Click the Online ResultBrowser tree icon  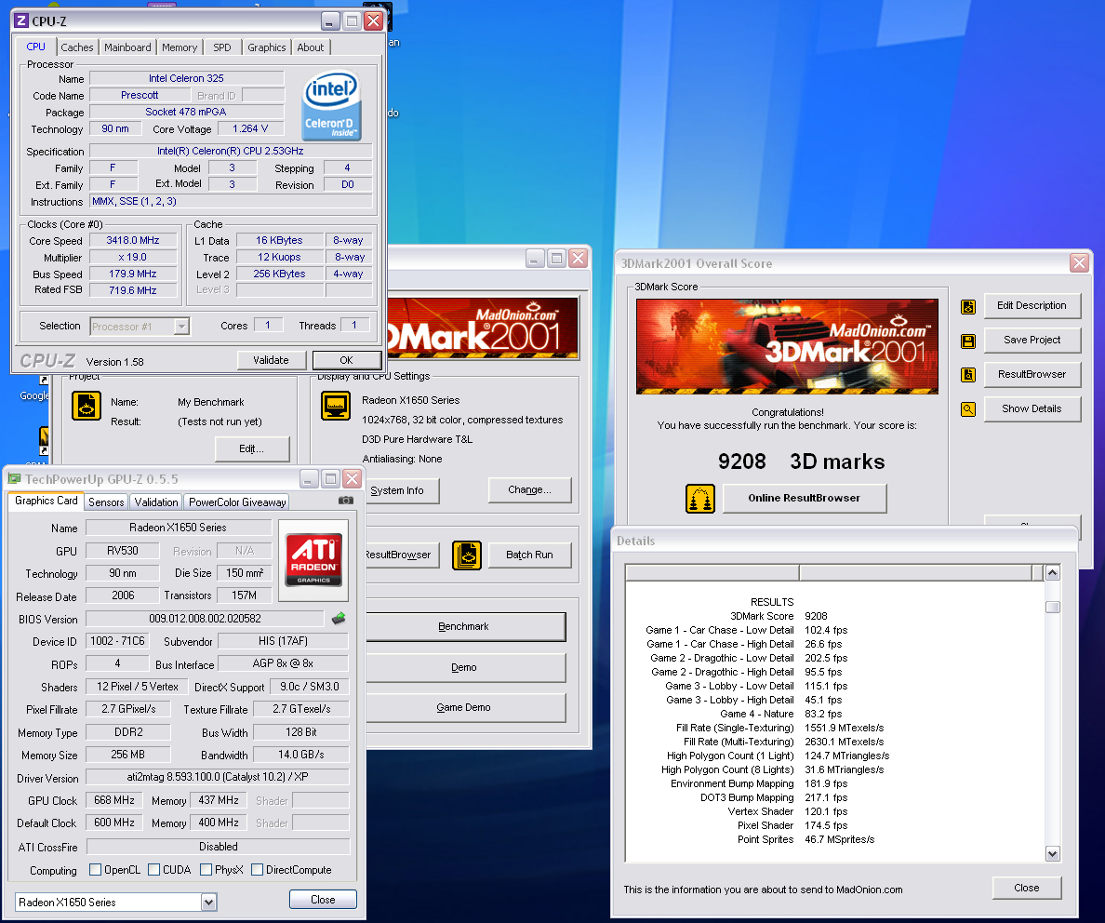coord(700,499)
